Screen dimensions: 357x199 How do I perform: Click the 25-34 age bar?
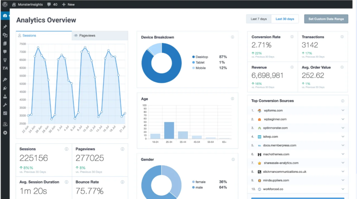click(x=169, y=130)
